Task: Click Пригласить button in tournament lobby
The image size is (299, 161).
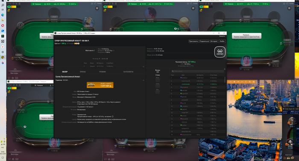Action: 193,41
